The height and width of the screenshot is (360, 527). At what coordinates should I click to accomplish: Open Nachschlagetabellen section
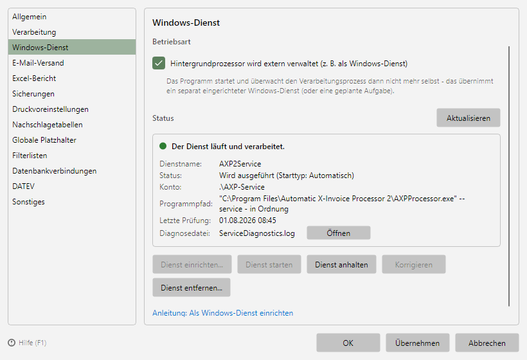(x=72, y=125)
